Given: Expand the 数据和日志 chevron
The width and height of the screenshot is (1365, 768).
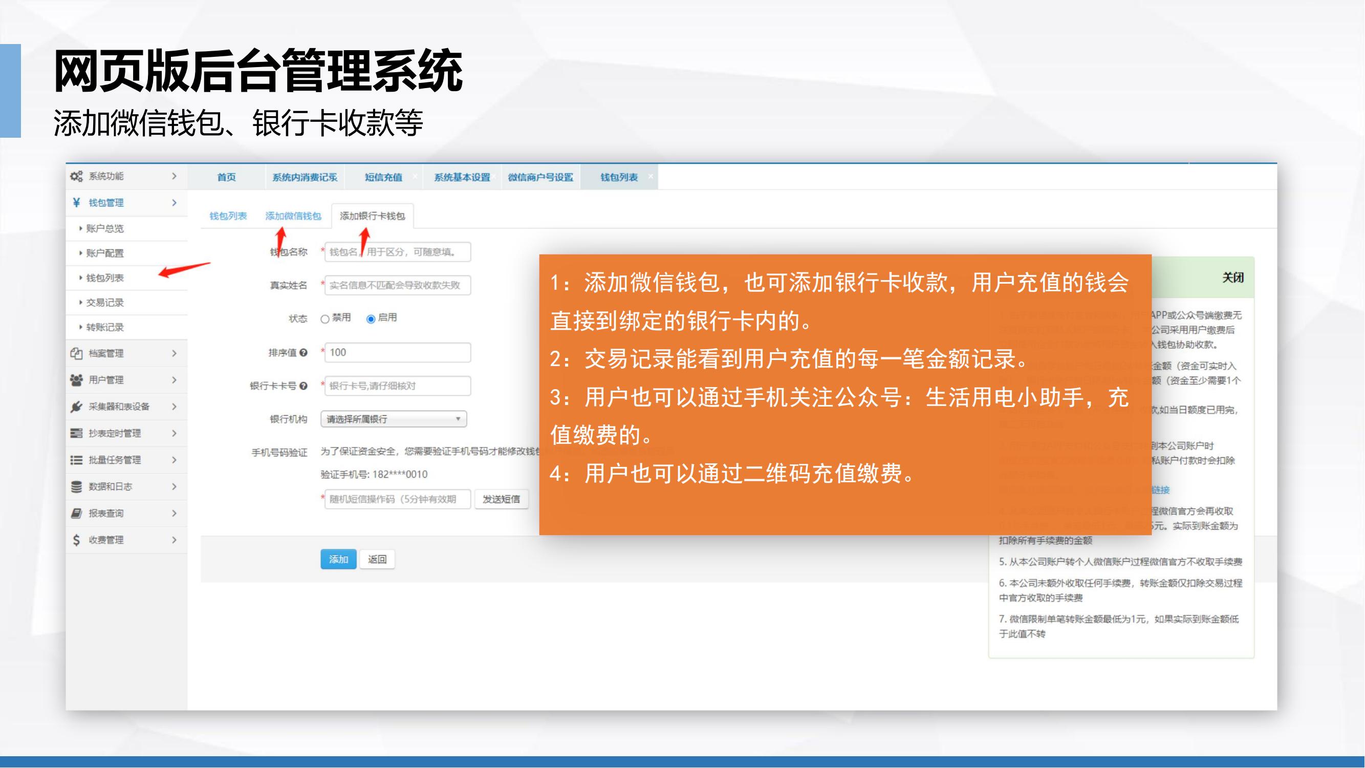Looking at the screenshot, I should (175, 486).
